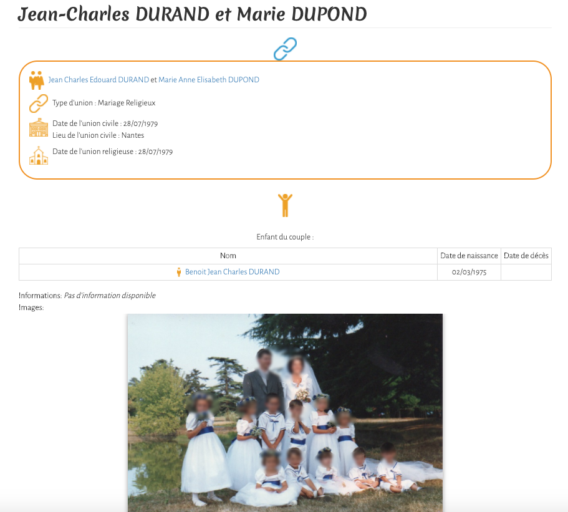Click the small person icon beside Benoit
Viewport: 568px width, 512px height.
(179, 272)
